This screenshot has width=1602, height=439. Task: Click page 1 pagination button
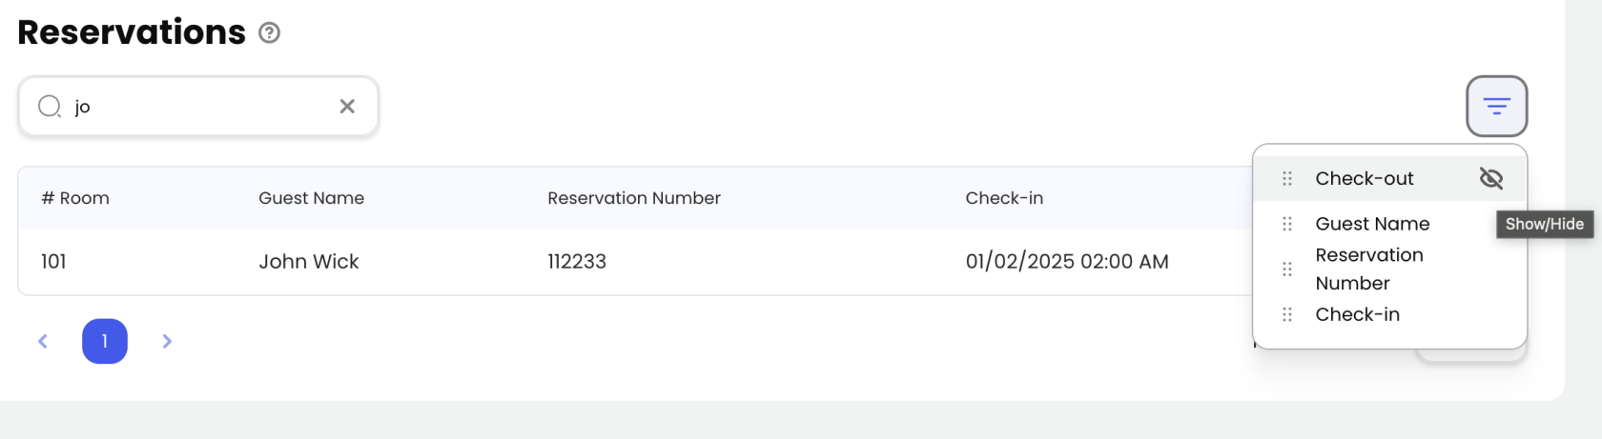[x=105, y=341]
